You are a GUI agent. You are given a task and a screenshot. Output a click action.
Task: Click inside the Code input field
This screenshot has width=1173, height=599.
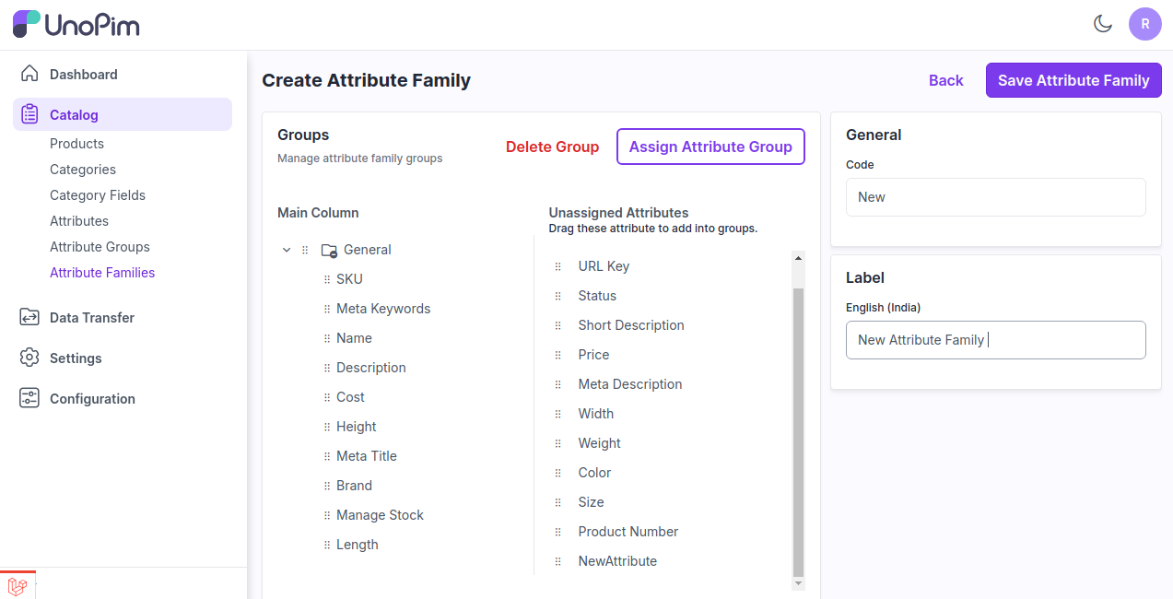pos(995,196)
